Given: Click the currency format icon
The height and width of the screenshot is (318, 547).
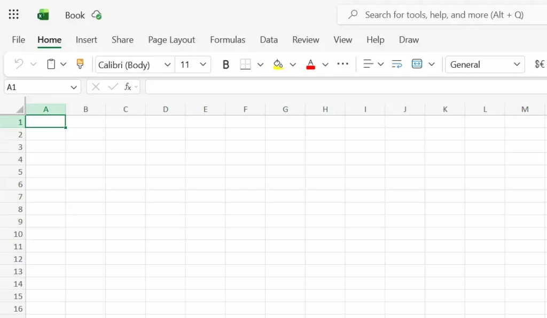Looking at the screenshot, I should coord(540,64).
